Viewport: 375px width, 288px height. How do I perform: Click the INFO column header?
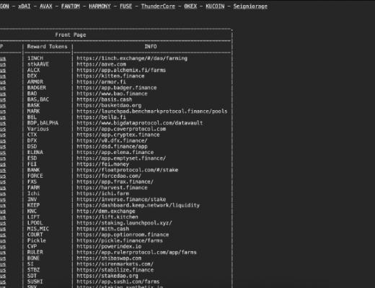[151, 47]
